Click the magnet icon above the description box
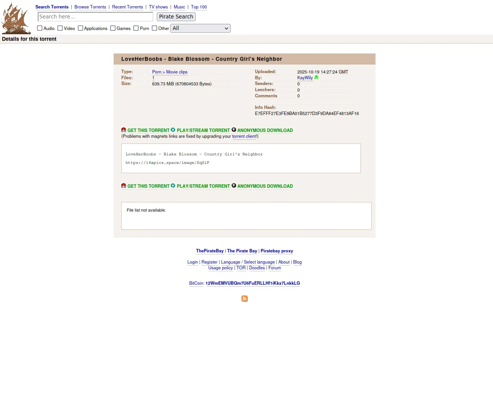 click(124, 130)
